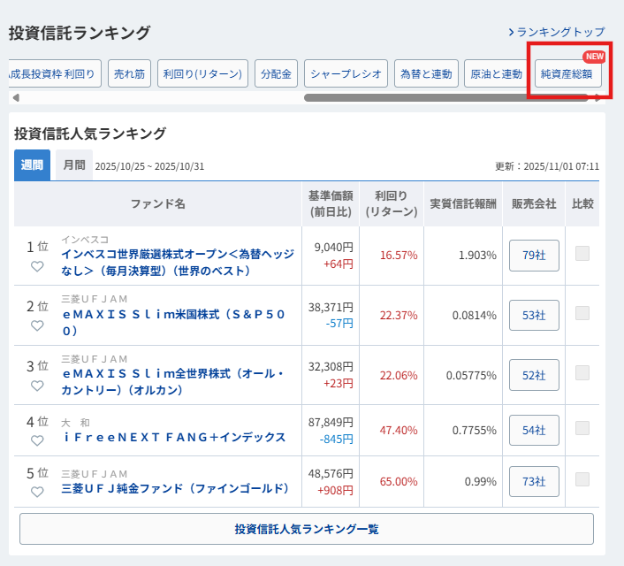Favorite the rank 1 Invesco fund heart
This screenshot has width=624, height=566.
tap(37, 265)
